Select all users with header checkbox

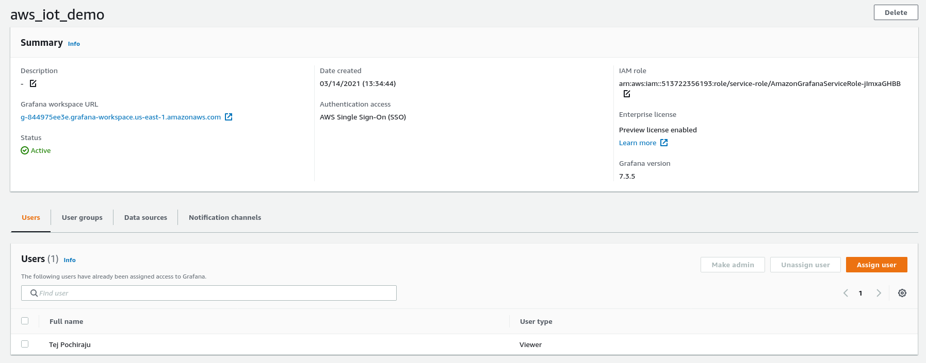pyautogui.click(x=25, y=321)
